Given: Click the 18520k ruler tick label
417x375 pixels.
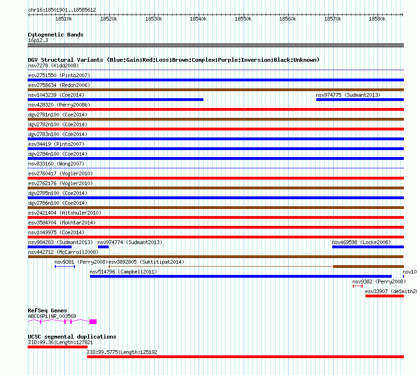Looking at the screenshot, I should point(109,19).
